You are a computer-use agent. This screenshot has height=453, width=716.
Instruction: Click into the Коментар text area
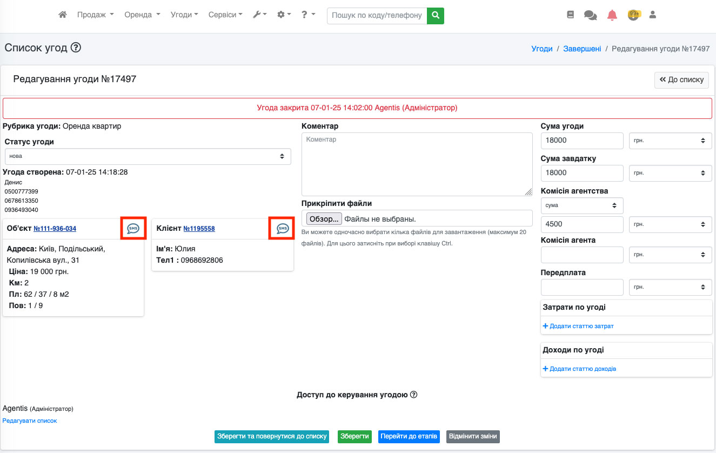pyautogui.click(x=417, y=164)
